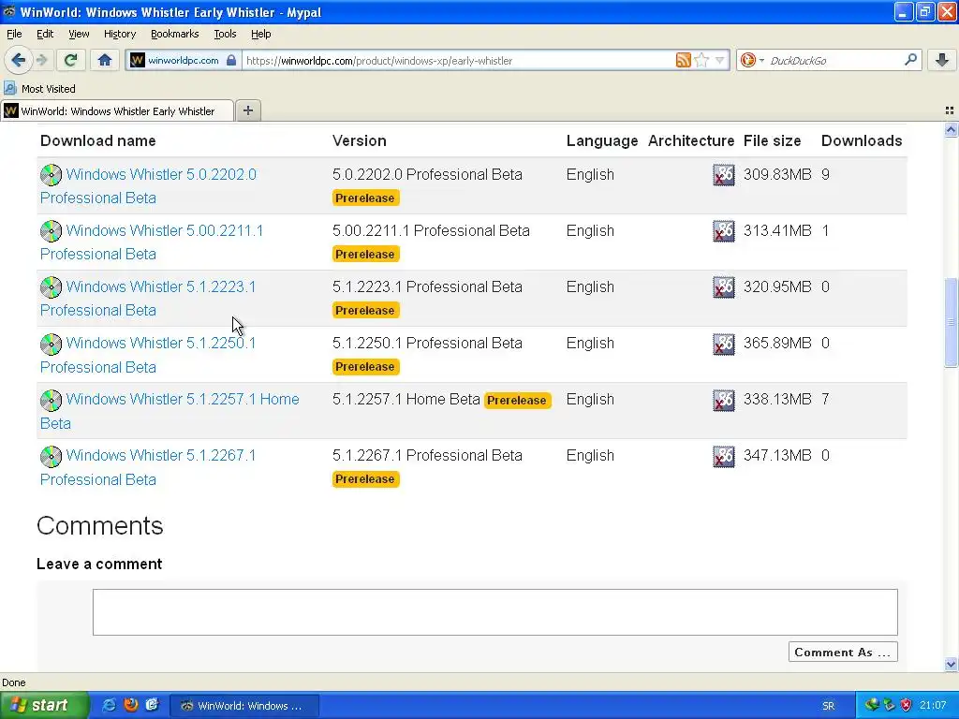Click the CD icon for build 5.1.2257.1
Image resolution: width=959 pixels, height=719 pixels.
pyautogui.click(x=52, y=400)
